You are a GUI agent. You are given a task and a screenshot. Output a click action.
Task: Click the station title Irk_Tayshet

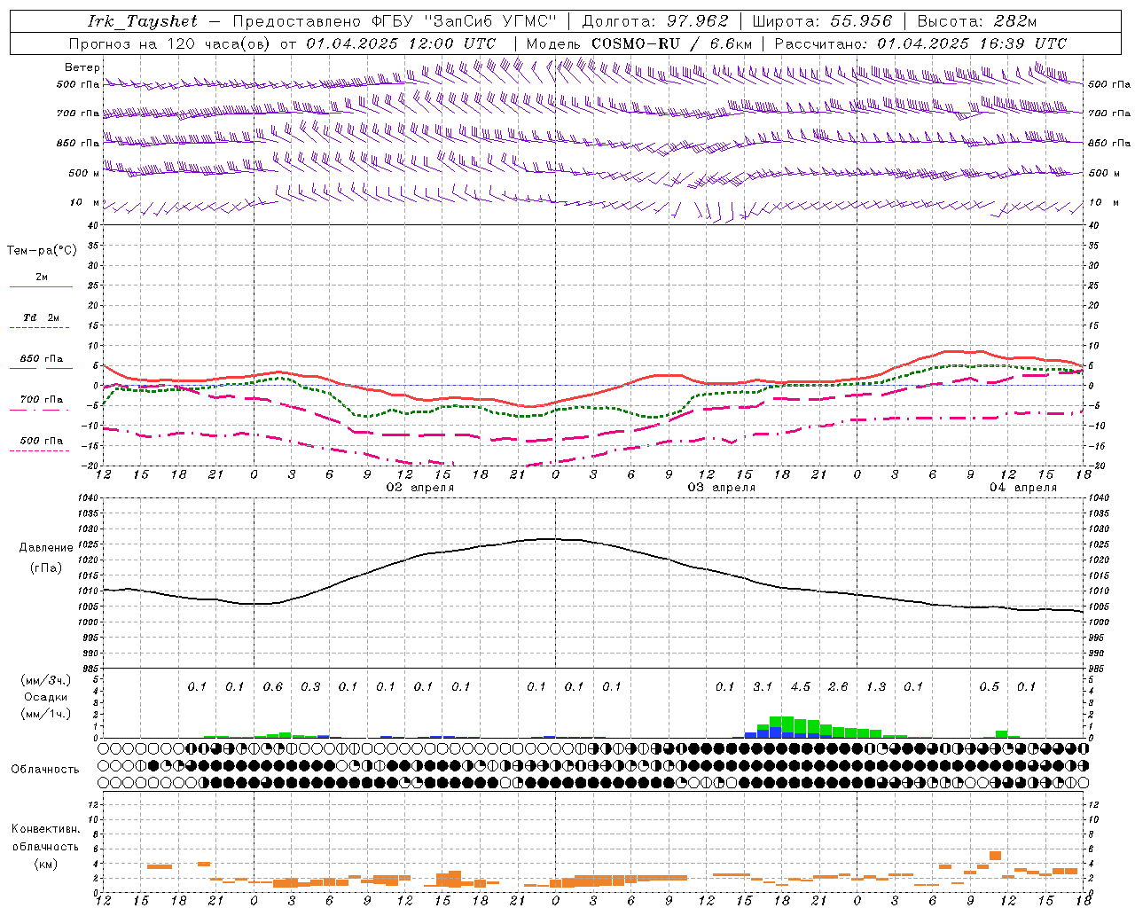[x=143, y=21]
